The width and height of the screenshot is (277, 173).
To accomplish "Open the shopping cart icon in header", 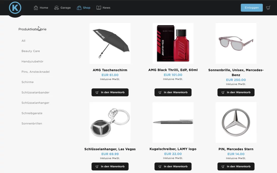I will [x=268, y=8].
